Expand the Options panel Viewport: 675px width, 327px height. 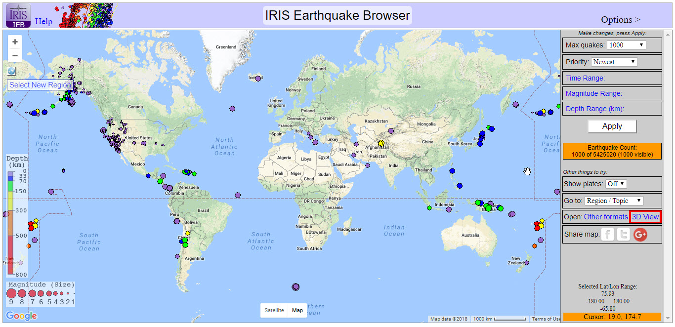621,20
